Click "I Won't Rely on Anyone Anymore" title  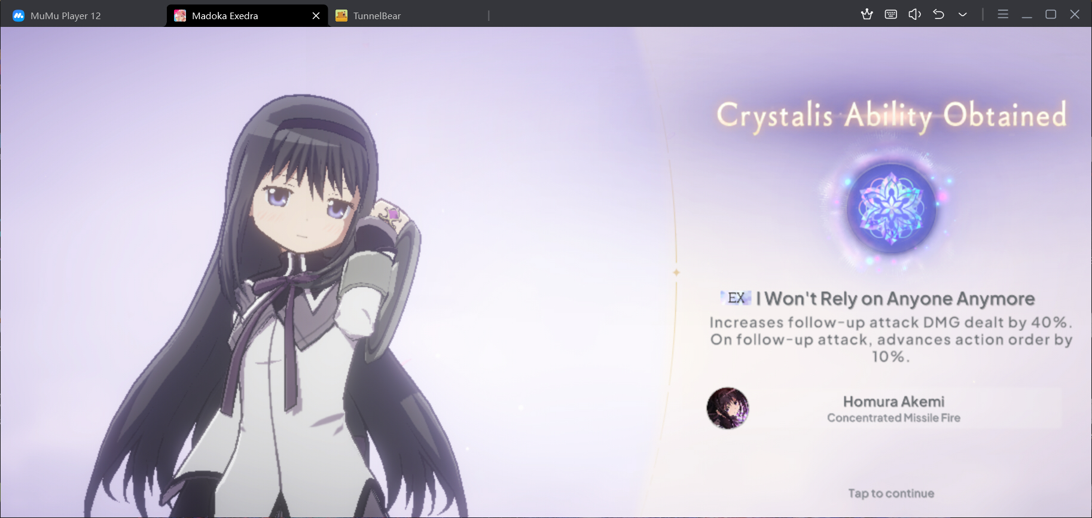pos(895,298)
